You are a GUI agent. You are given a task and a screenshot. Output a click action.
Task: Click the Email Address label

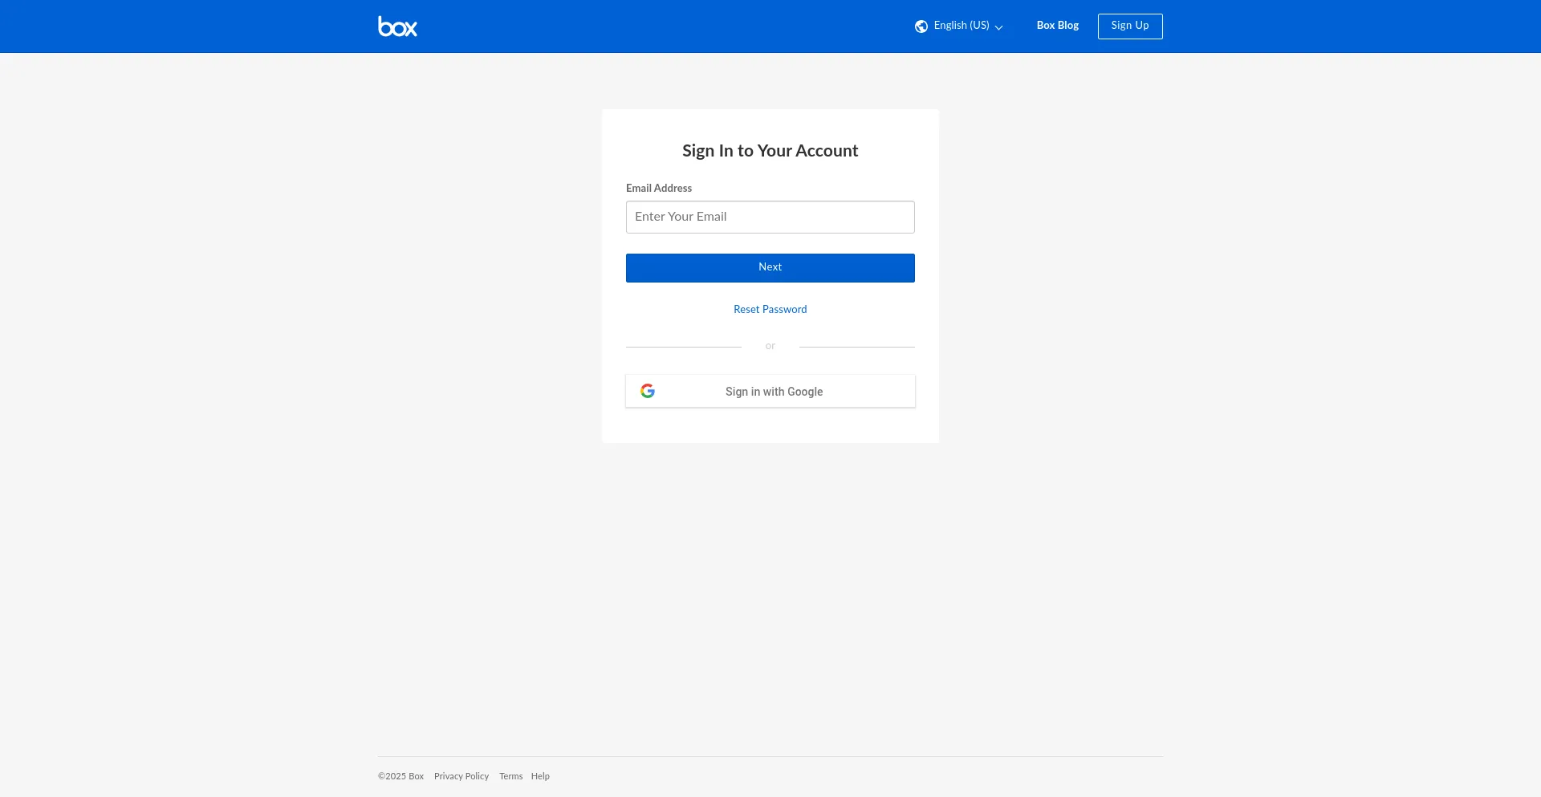(x=659, y=188)
